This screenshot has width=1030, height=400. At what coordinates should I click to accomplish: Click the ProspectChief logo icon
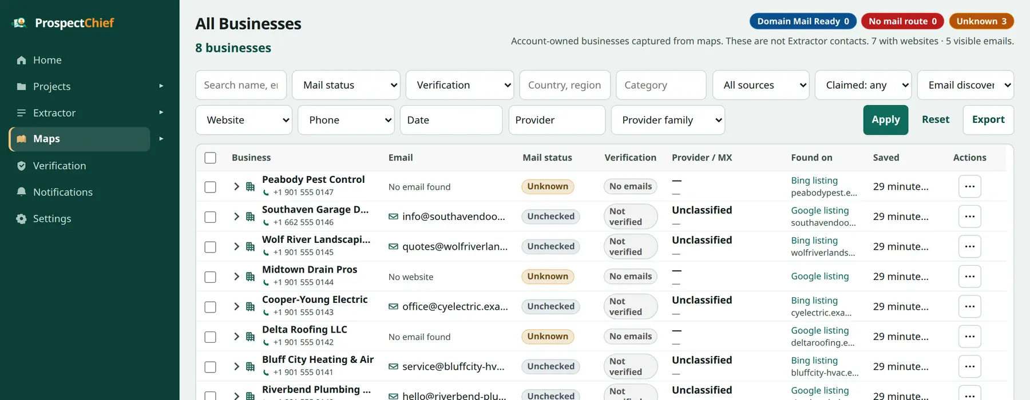pyautogui.click(x=20, y=23)
